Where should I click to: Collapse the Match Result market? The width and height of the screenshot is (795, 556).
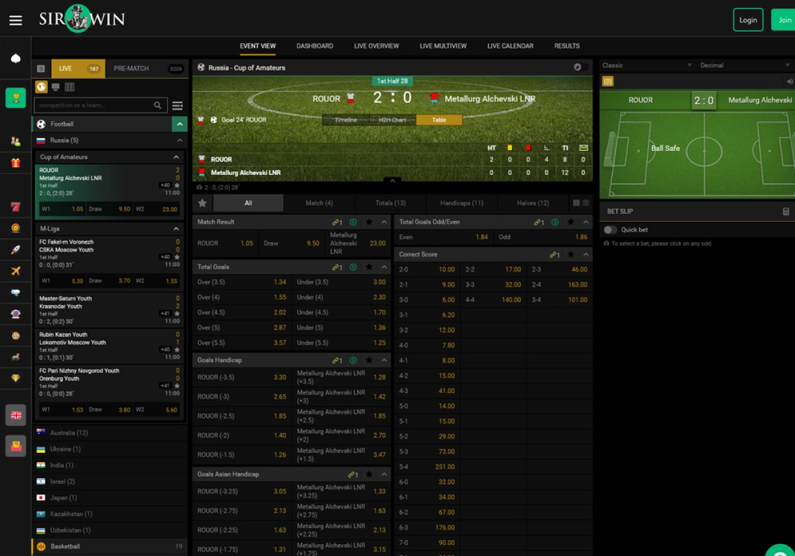pos(384,222)
